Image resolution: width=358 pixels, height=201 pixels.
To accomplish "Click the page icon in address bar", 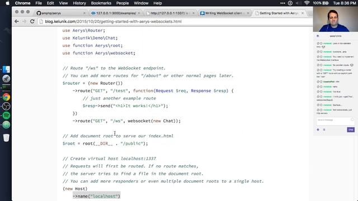I will (x=41, y=21).
